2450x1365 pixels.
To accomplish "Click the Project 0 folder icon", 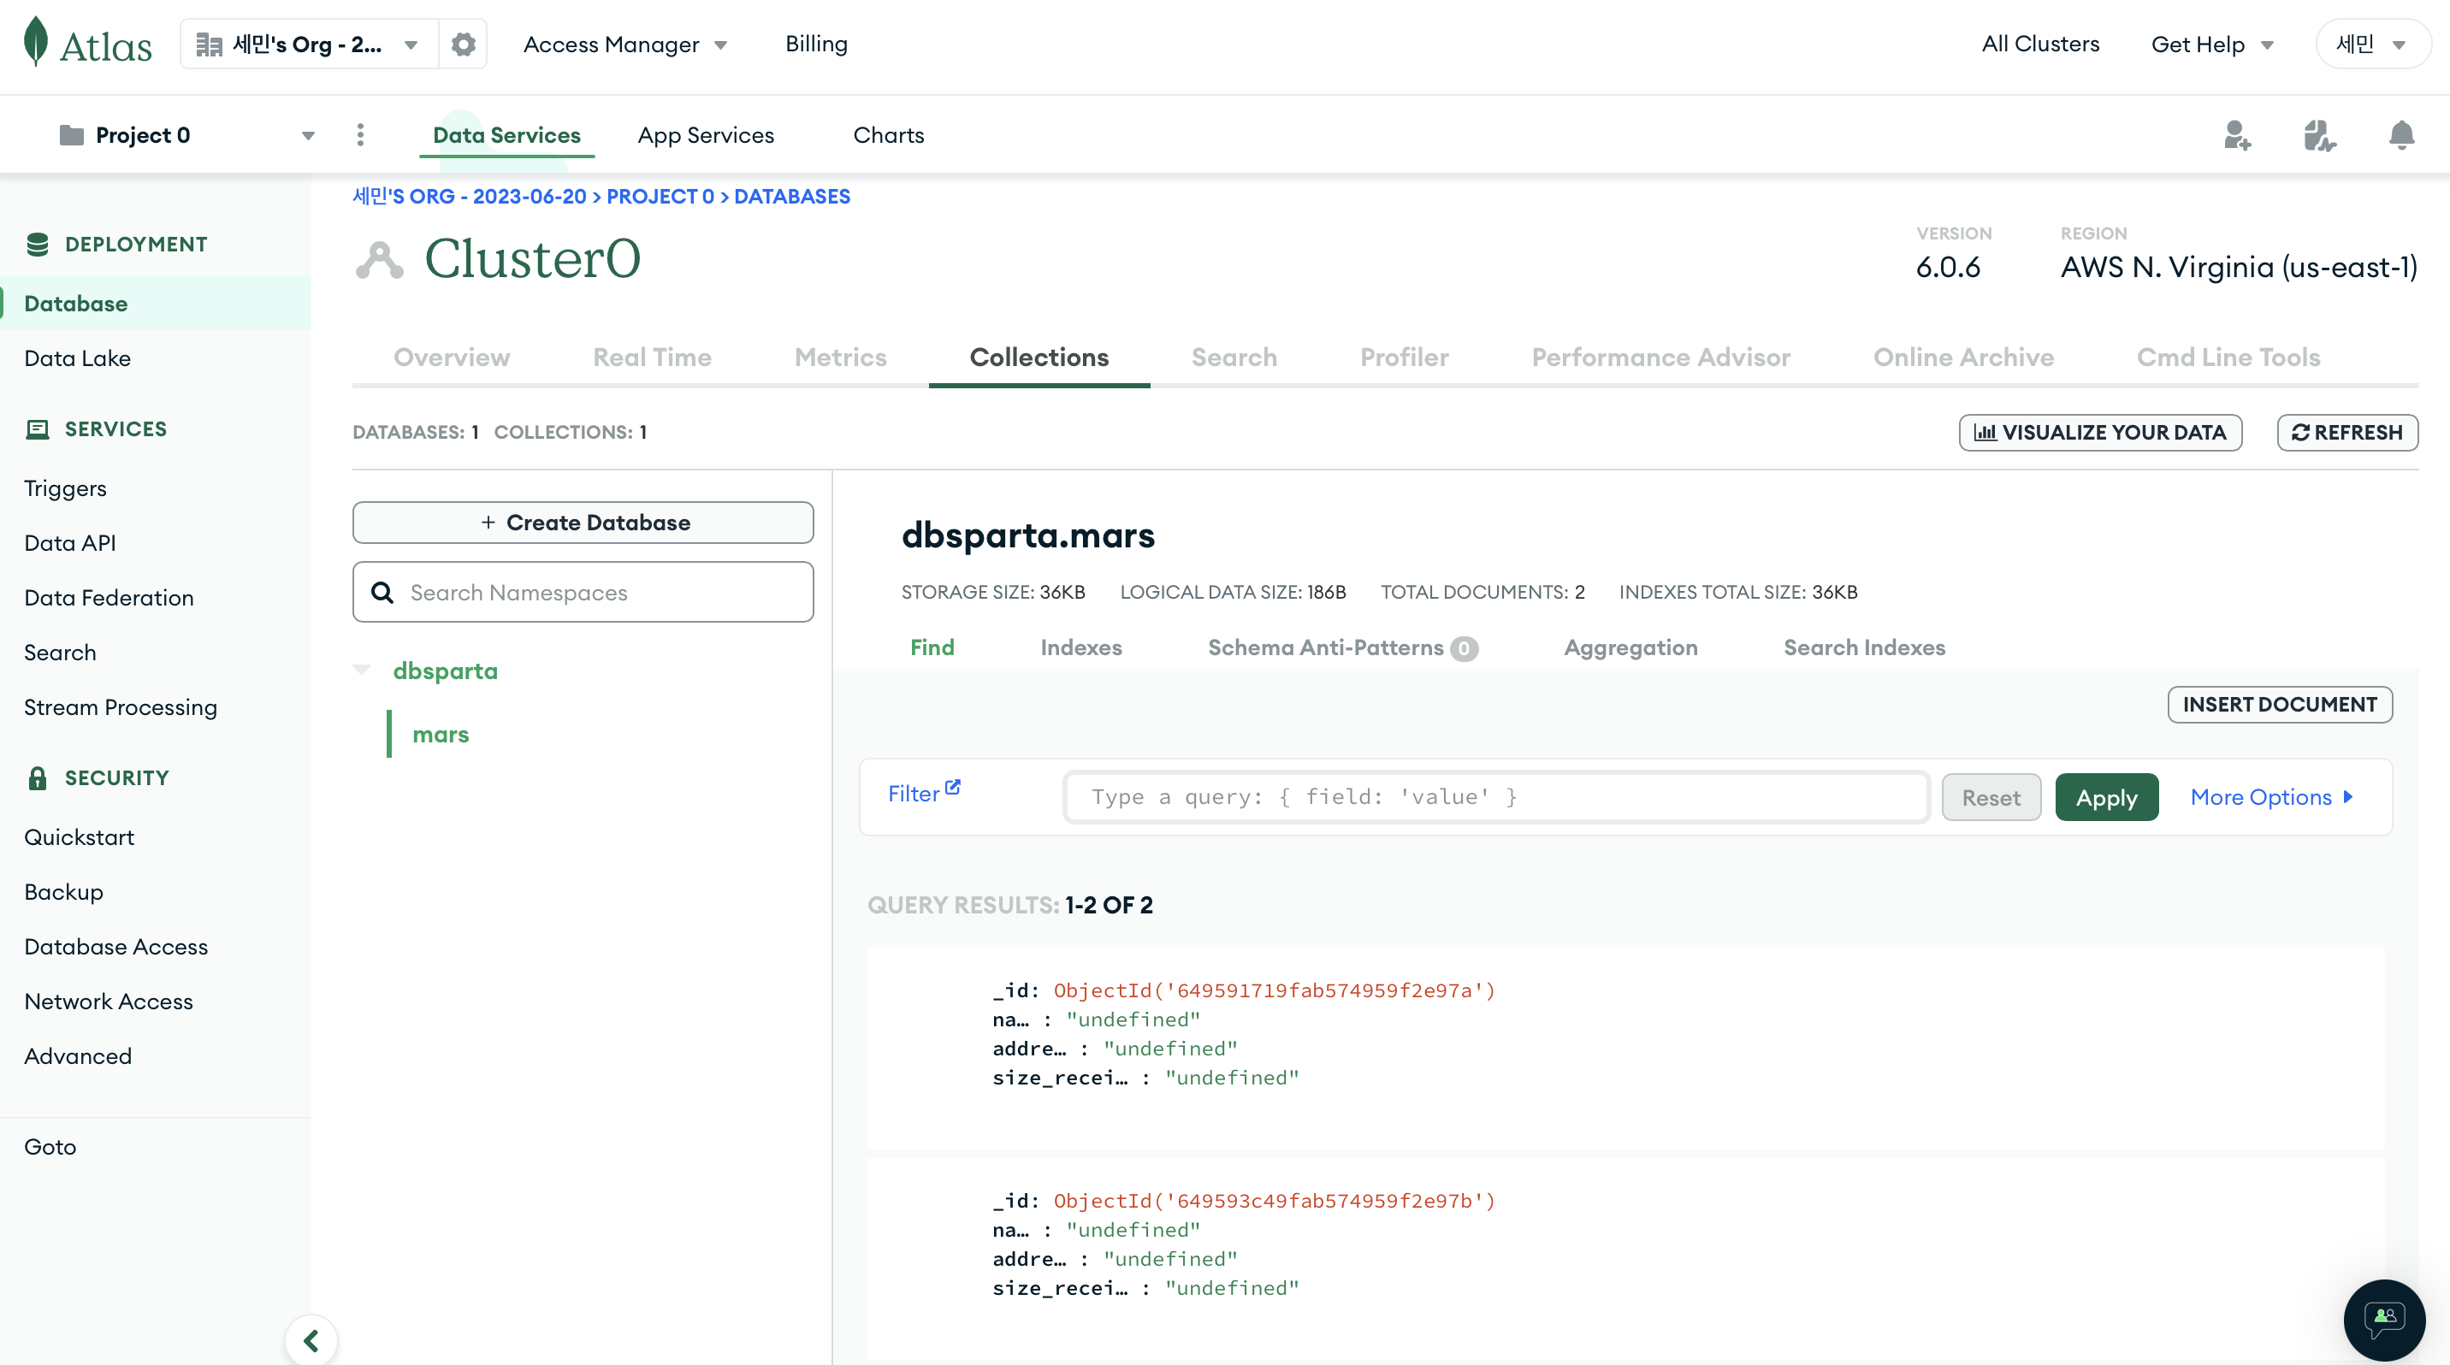I will coord(71,135).
